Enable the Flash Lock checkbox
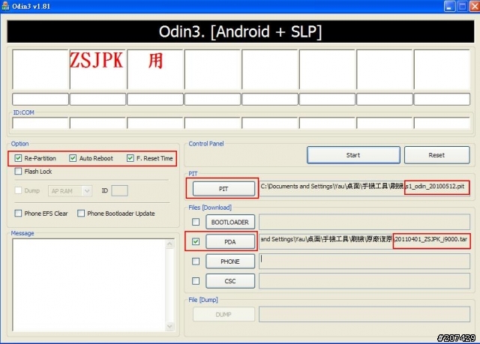Viewport: 480px width, 344px height. 18,171
